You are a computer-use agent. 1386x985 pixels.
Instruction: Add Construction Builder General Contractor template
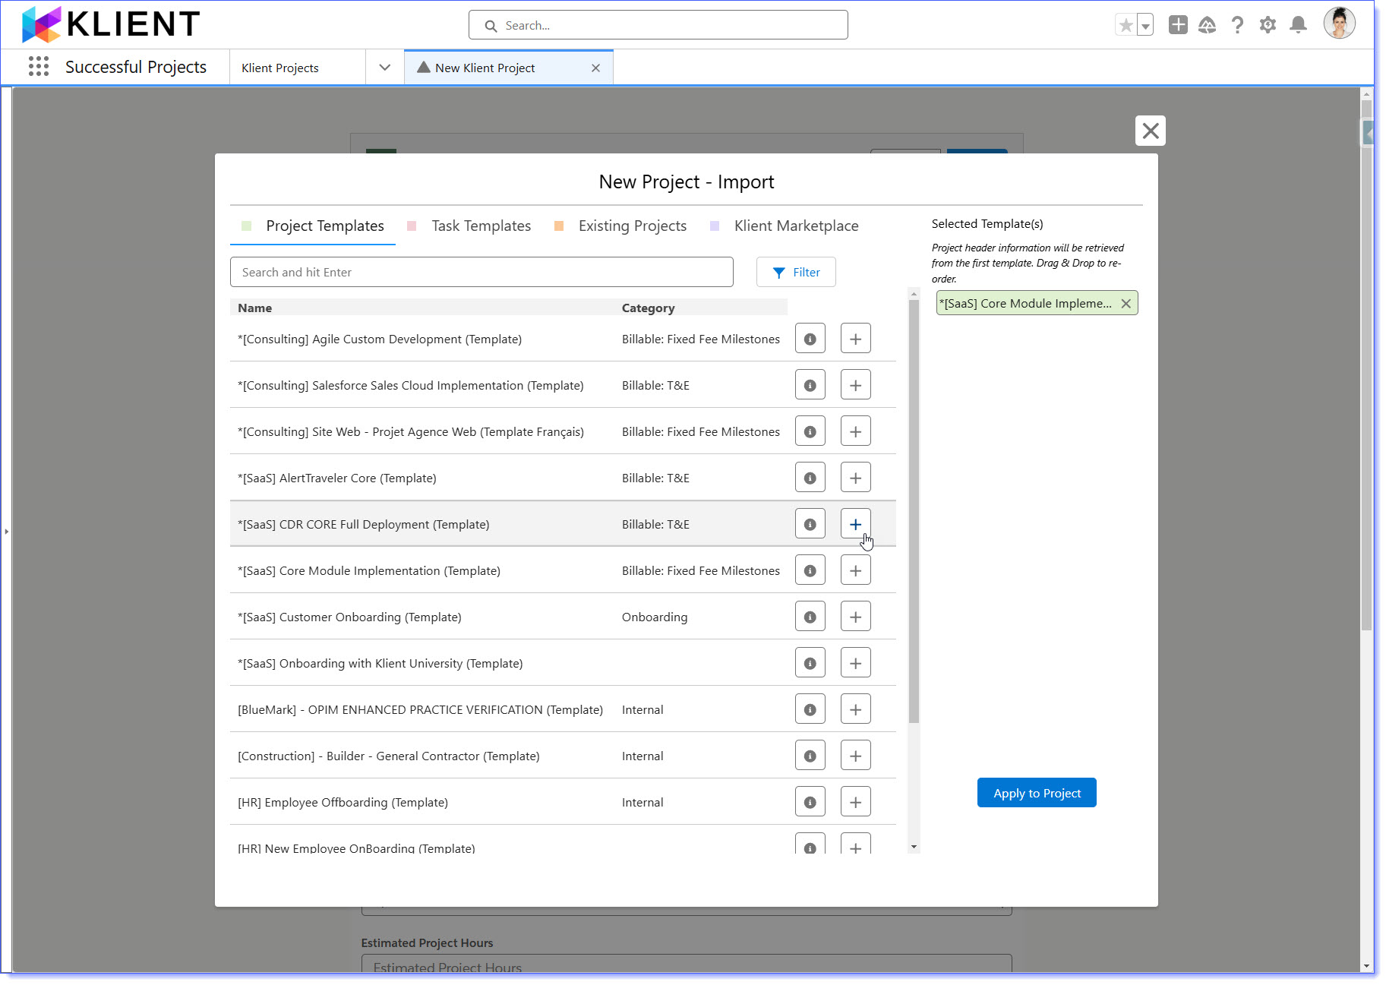tap(855, 756)
